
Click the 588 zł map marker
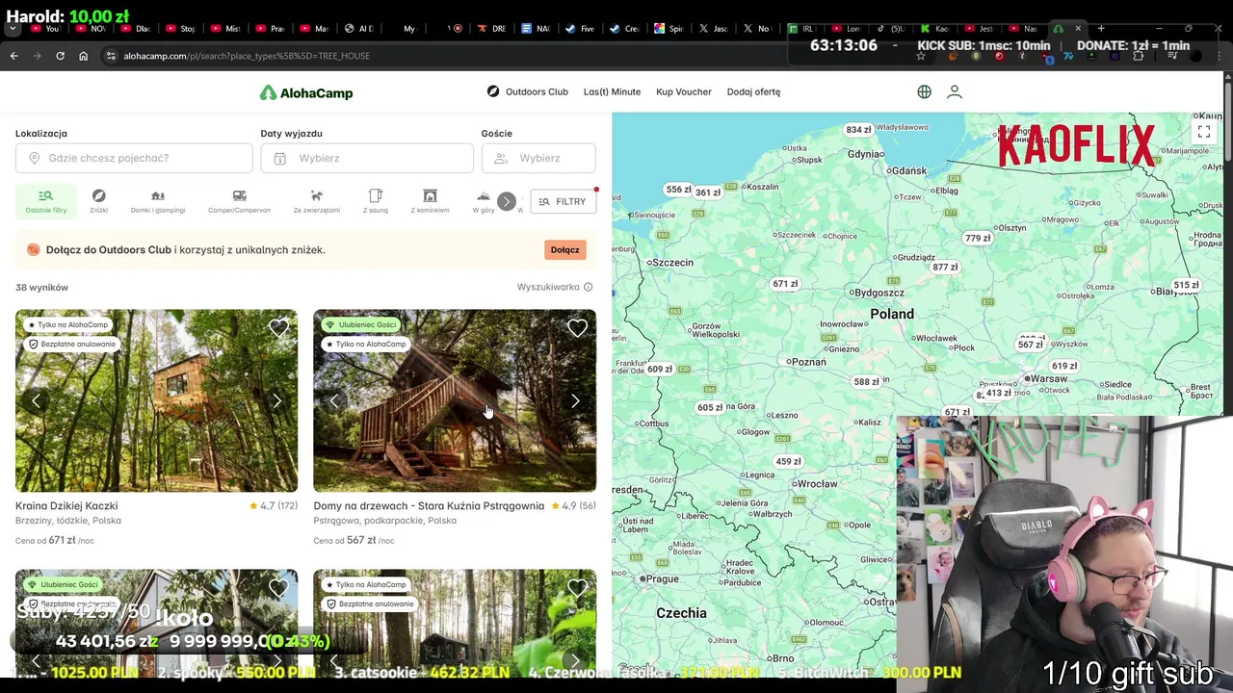point(866,381)
